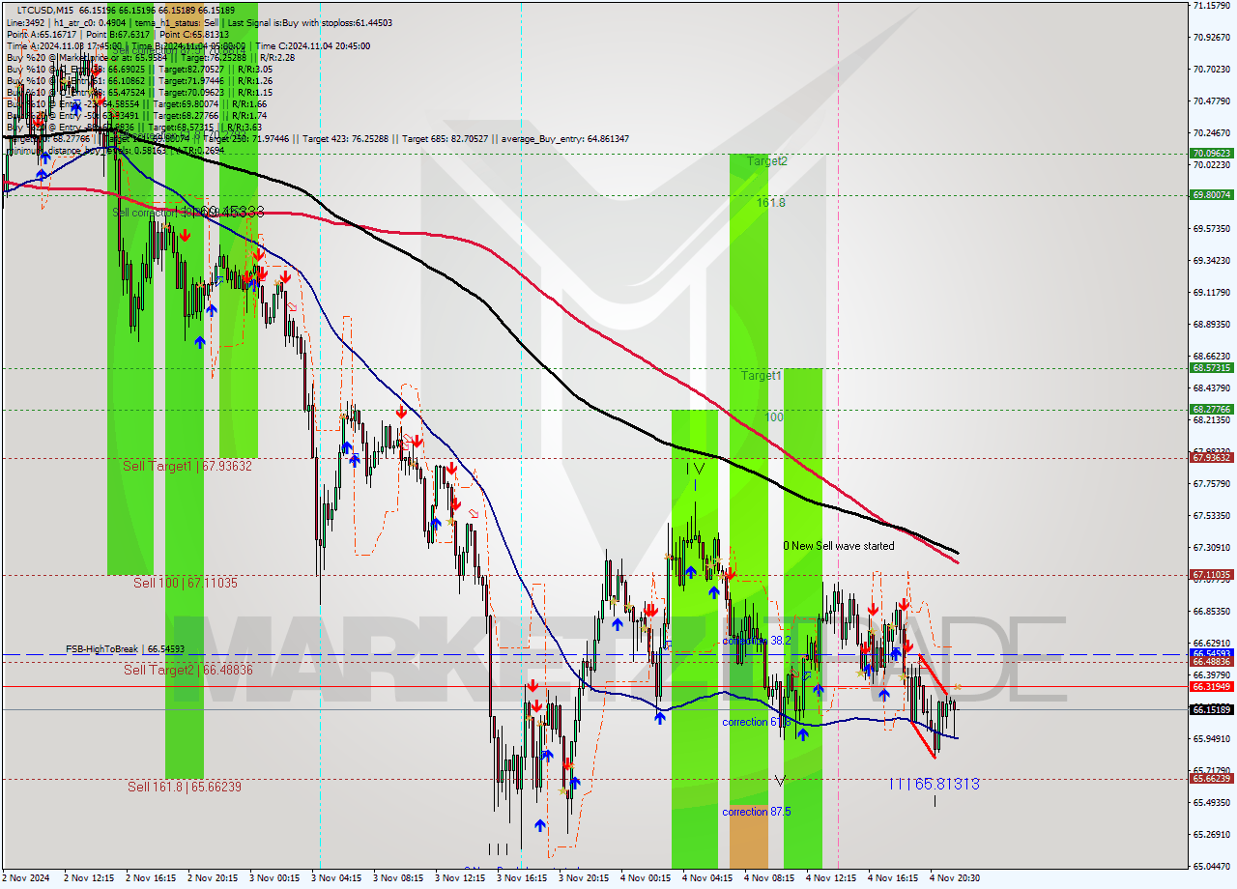
Task: Click the 67.53350 price axis label
Action: point(1212,515)
